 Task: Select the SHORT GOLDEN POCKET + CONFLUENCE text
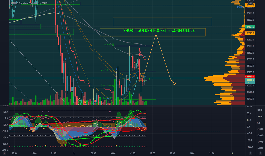point(159,31)
